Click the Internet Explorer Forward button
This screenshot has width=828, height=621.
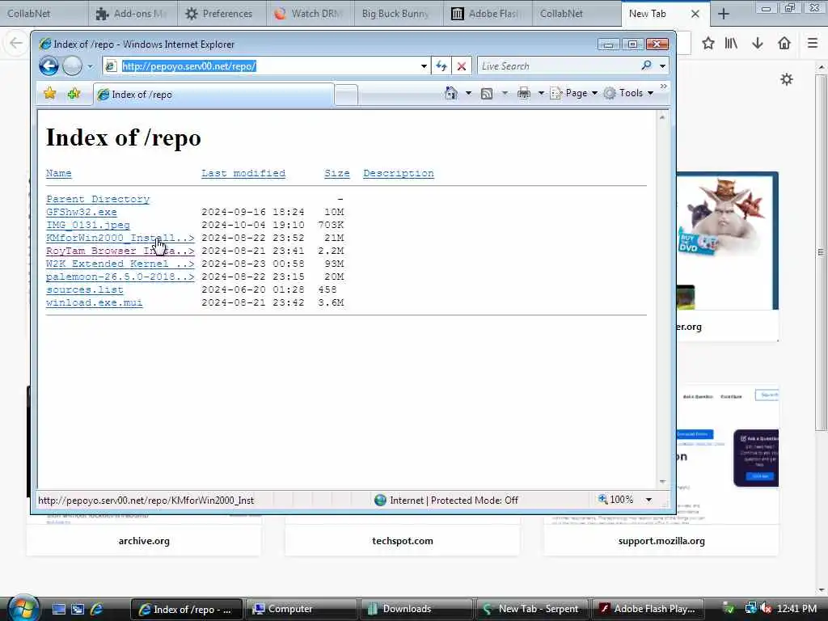(x=72, y=66)
